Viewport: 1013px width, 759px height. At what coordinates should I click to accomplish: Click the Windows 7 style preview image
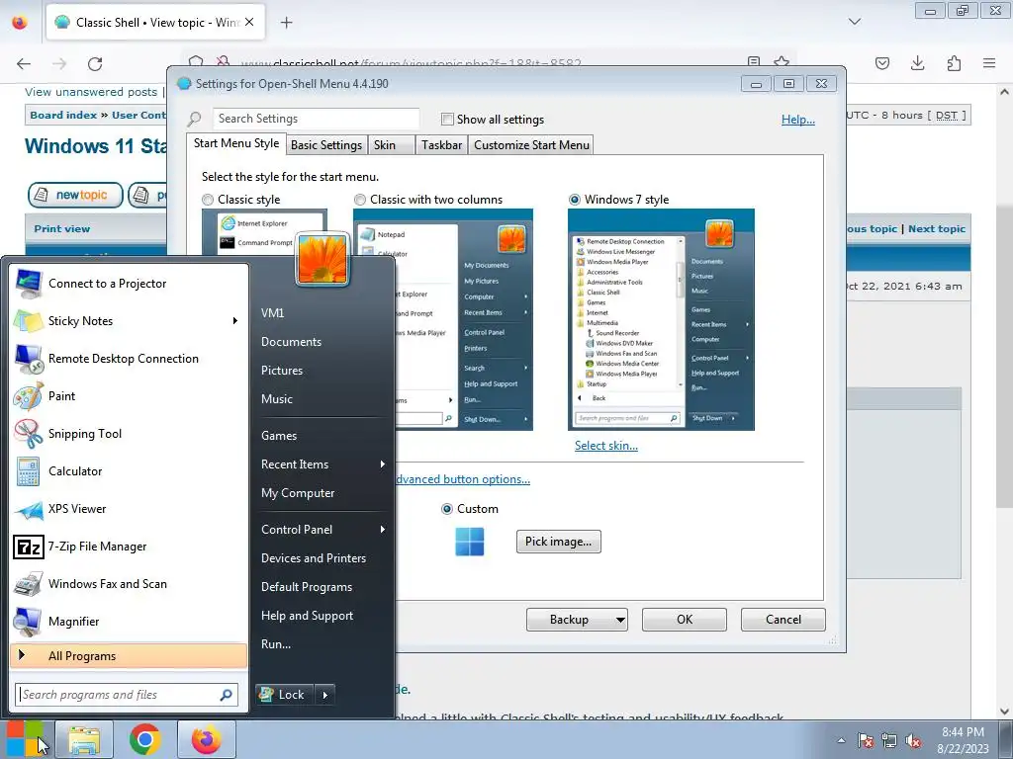(661, 319)
